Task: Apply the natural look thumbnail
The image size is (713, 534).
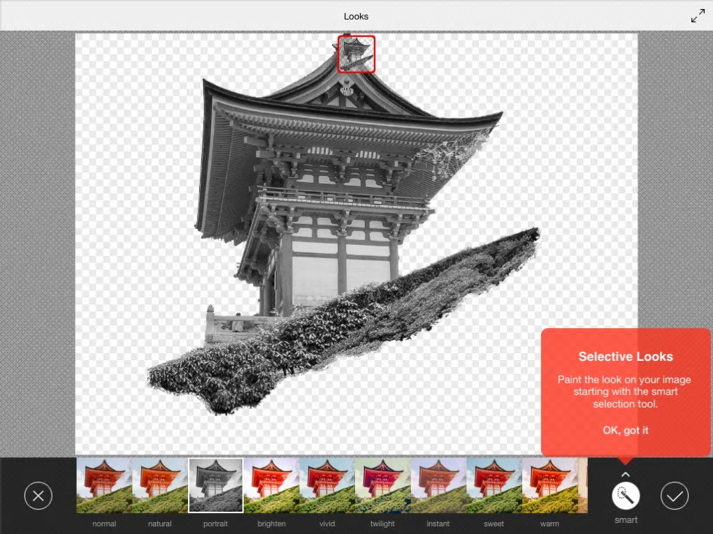Action: [x=159, y=485]
